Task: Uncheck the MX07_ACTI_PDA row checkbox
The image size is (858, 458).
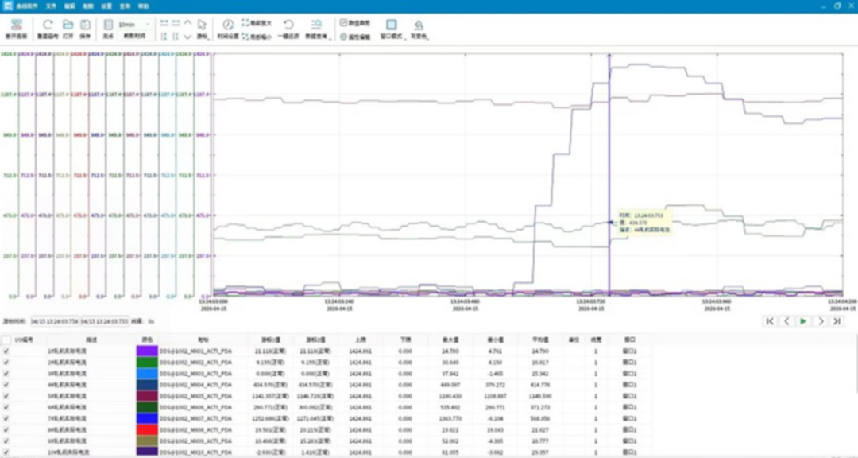Action: point(6,418)
